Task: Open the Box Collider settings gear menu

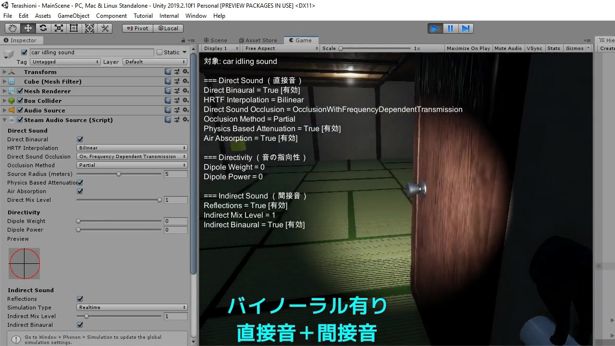Action: (185, 100)
